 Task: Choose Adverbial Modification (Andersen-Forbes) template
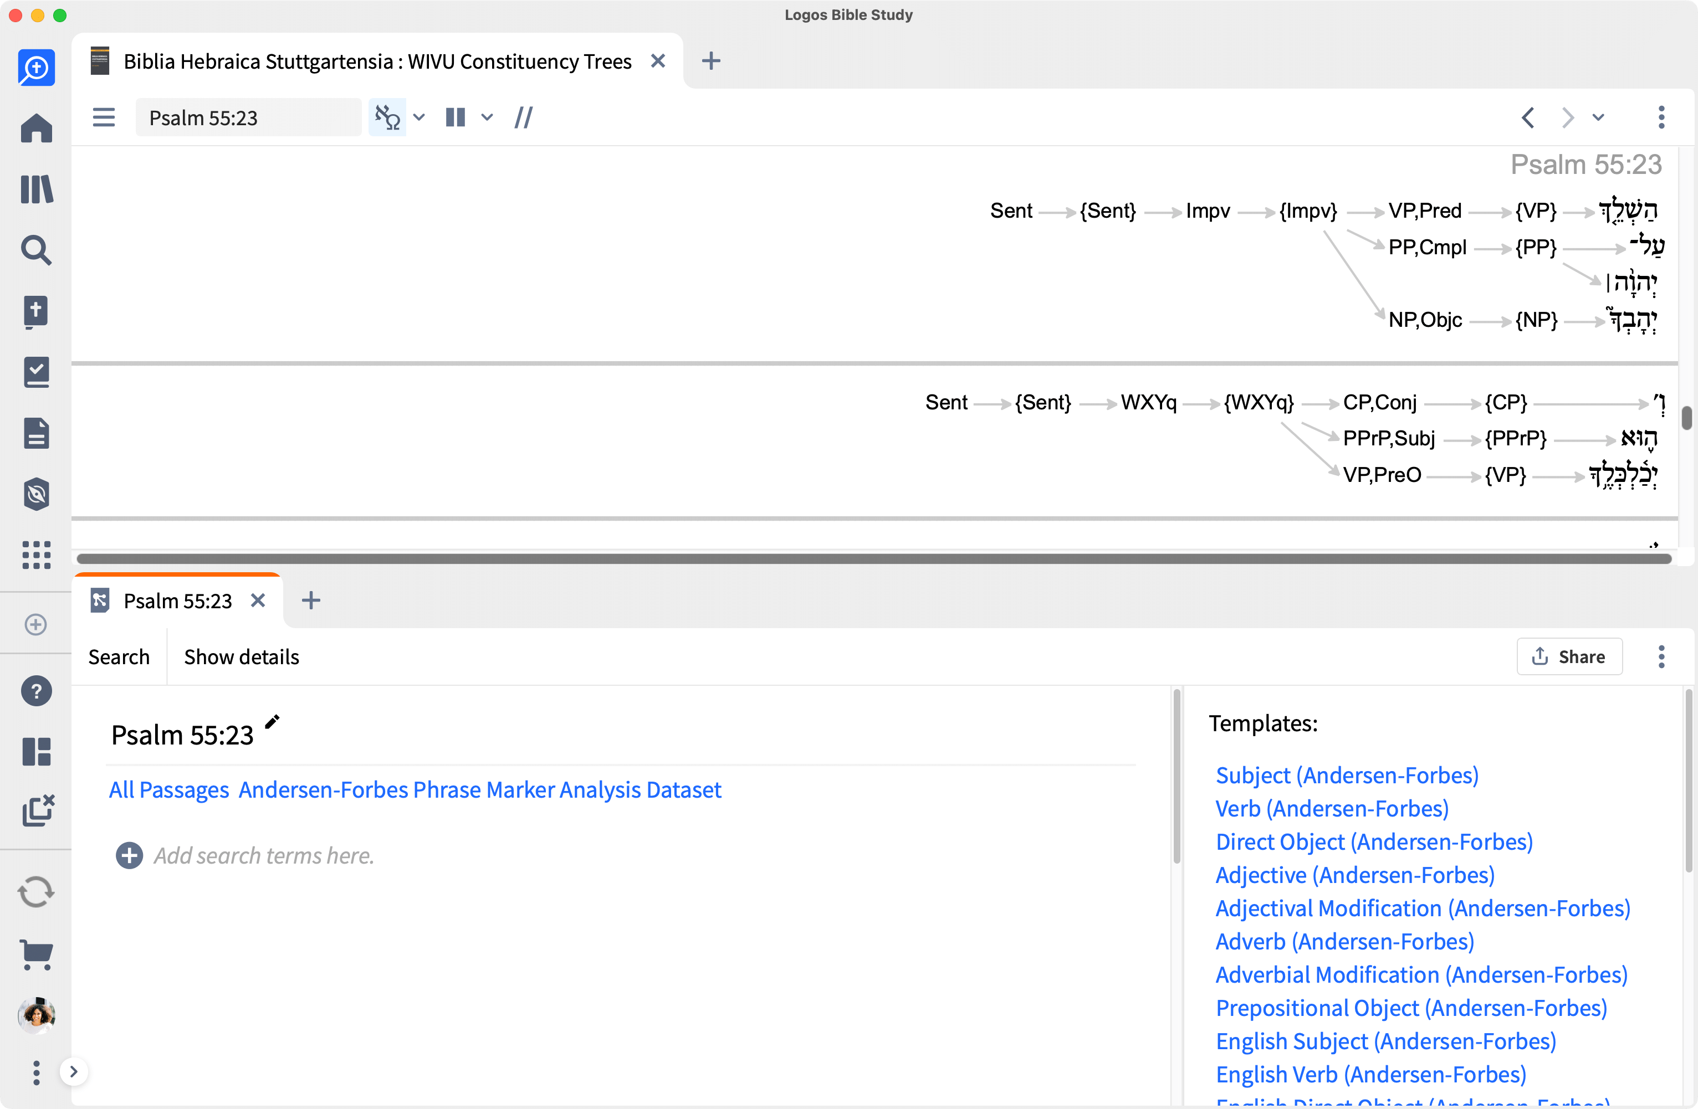pos(1421,974)
